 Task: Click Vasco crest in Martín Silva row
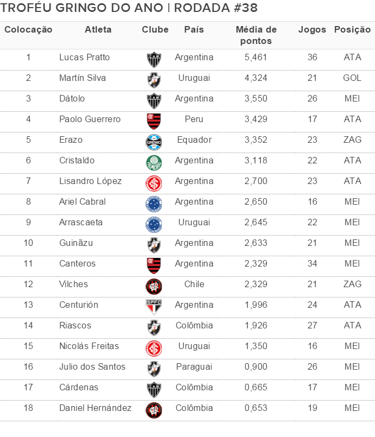pos(154,80)
